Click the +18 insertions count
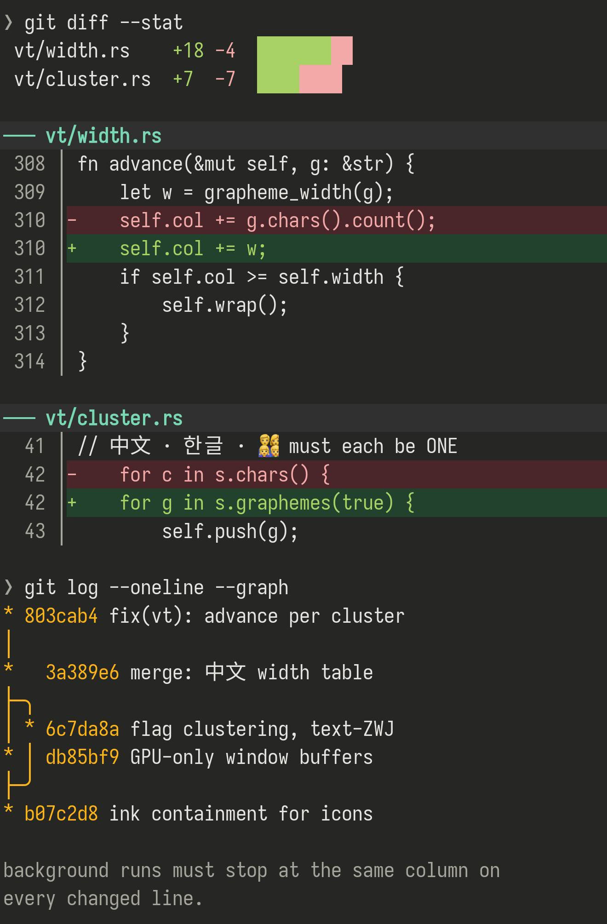Image resolution: width=607 pixels, height=924 pixels. pyautogui.click(x=189, y=51)
